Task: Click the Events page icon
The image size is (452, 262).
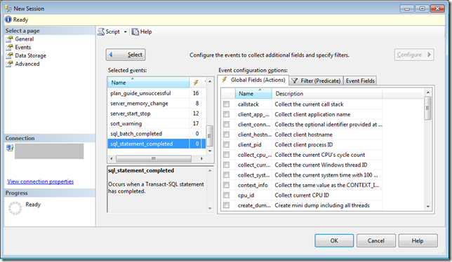Action: pyautogui.click(x=10, y=47)
